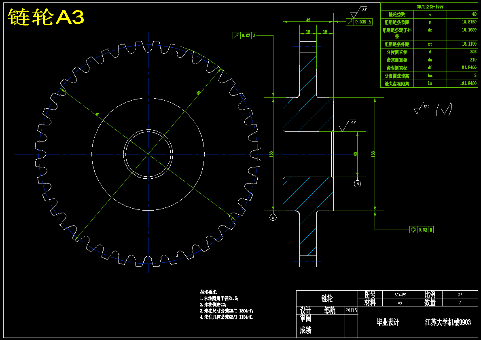The height and width of the screenshot is (340, 481).
Task: Click the 比例 label cell
Action: [x=430, y=294]
